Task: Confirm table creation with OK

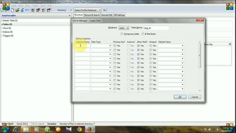Action: tap(180, 97)
